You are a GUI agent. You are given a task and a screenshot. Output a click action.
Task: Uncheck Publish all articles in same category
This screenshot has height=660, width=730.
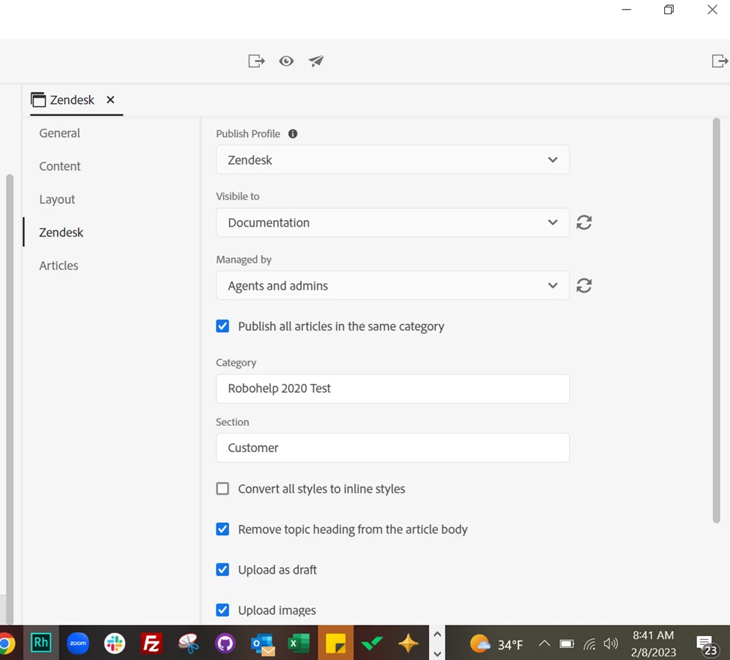coord(222,326)
